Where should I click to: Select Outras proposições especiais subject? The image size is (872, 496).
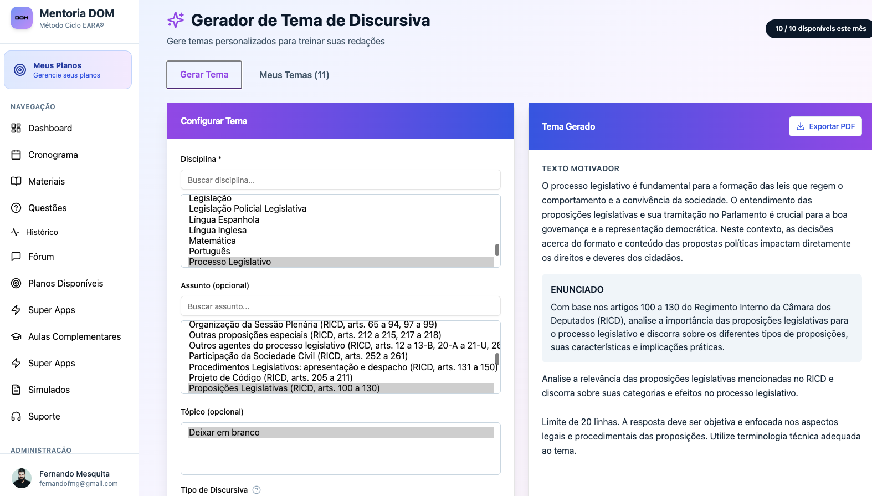tap(341, 335)
